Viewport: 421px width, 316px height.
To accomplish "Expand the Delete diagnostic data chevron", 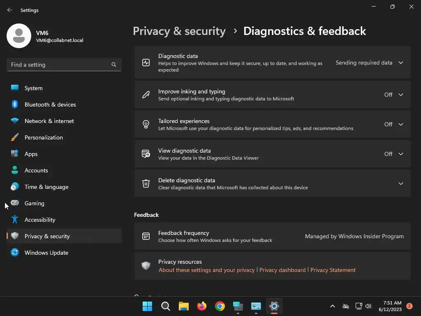I will click(x=401, y=183).
